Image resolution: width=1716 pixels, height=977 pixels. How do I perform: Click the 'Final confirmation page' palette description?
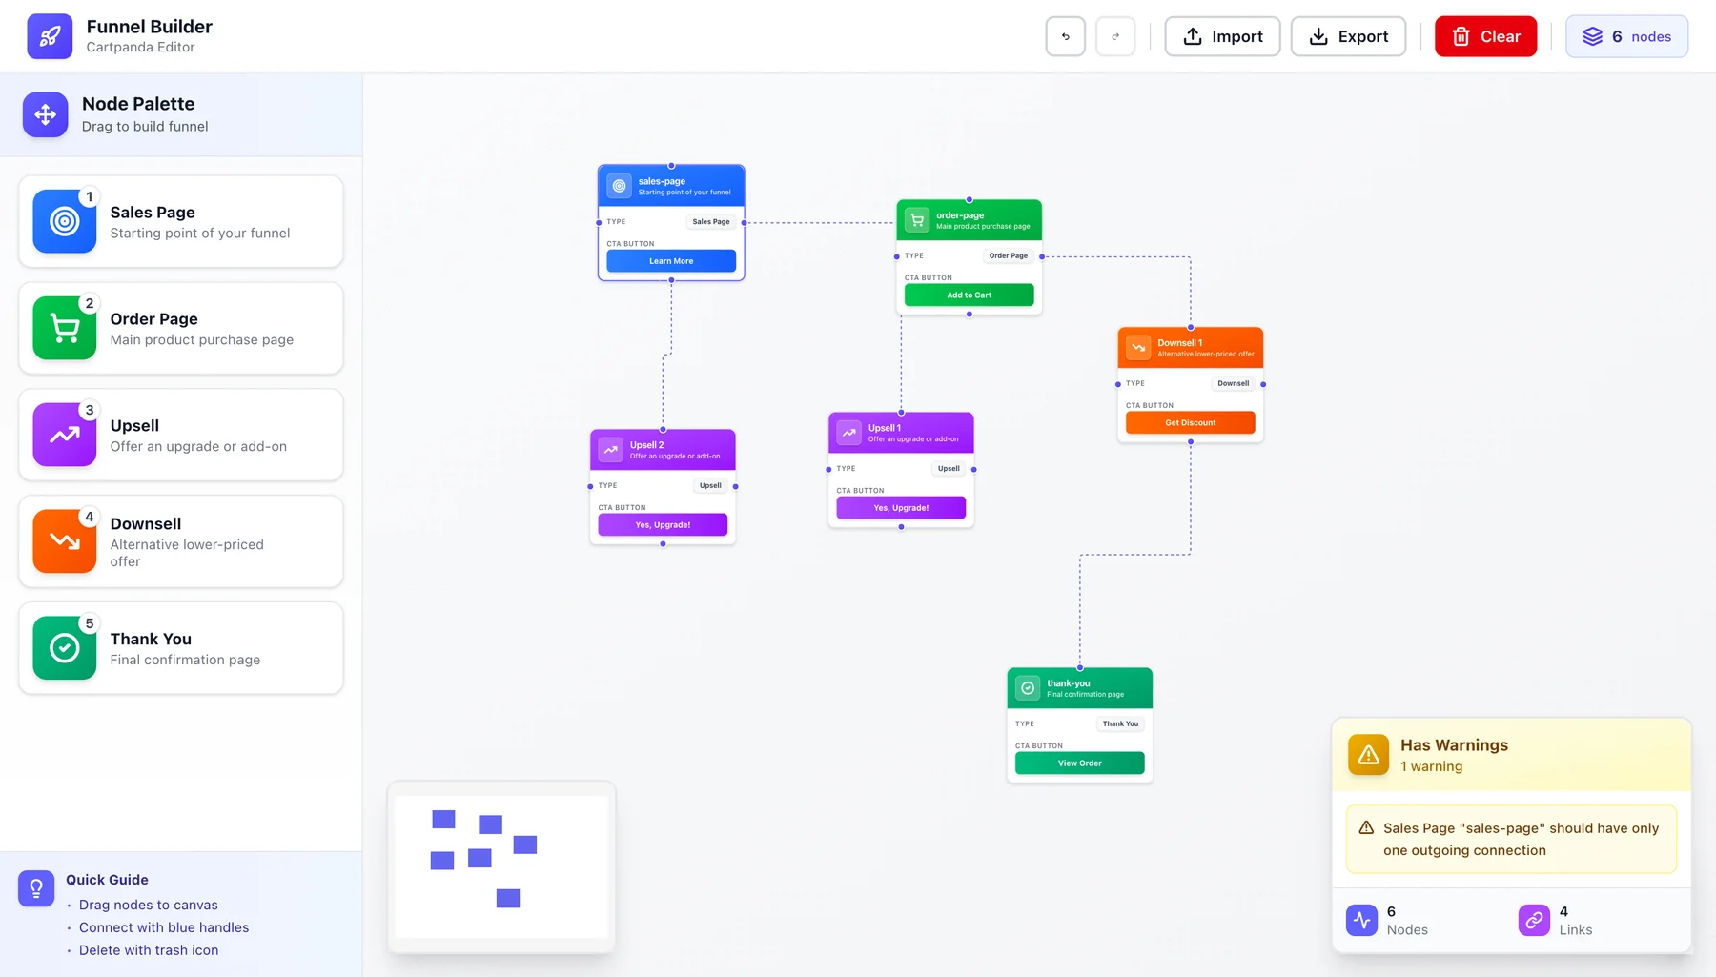(x=185, y=661)
